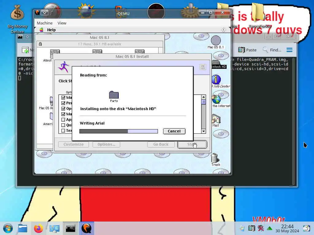Image resolution: width=314 pixels, height=235 pixels.
Task: Click the terminal window title bar app icon
Action: [x=20, y=37]
